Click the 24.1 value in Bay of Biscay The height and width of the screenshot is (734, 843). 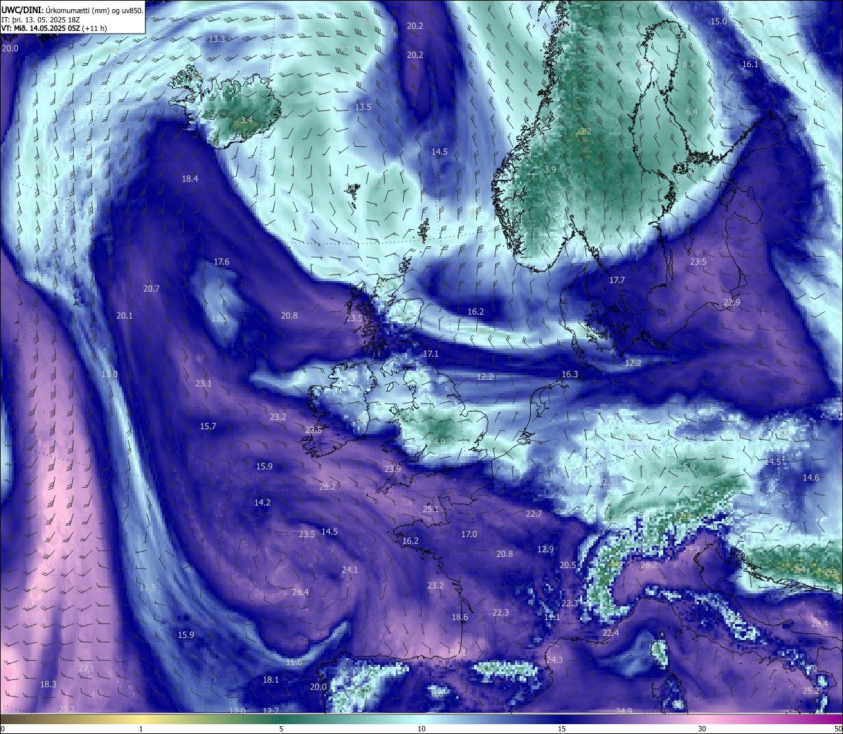(350, 569)
